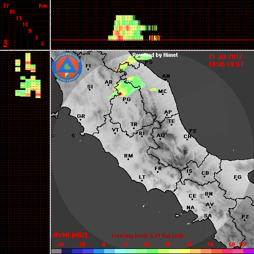Click the TE city label on map

(172, 121)
